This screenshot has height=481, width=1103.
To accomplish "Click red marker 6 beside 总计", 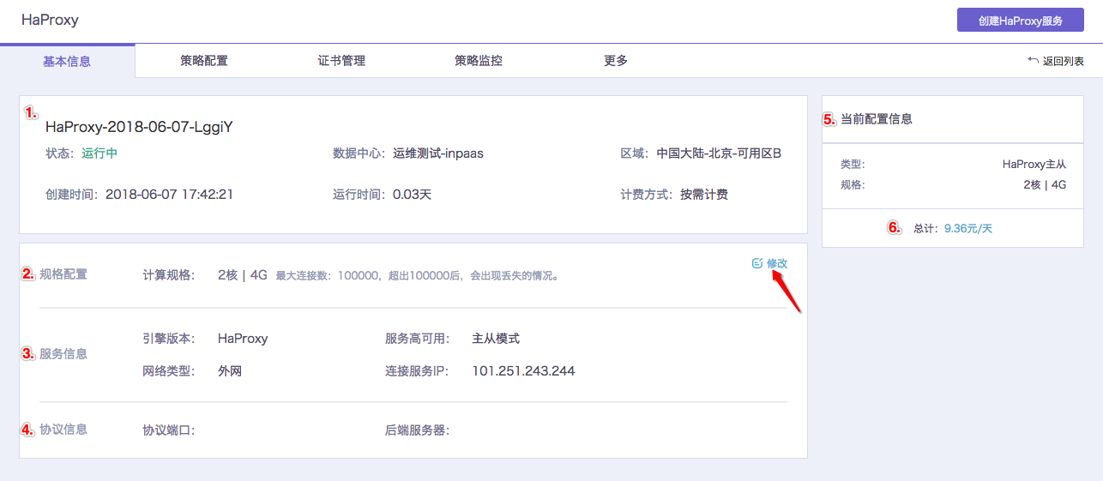I will coord(894,228).
